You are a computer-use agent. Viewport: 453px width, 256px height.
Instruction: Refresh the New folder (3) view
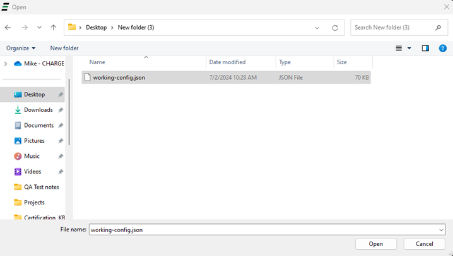pyautogui.click(x=335, y=28)
